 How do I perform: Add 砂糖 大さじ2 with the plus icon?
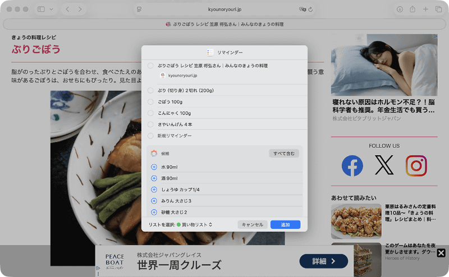click(x=154, y=213)
